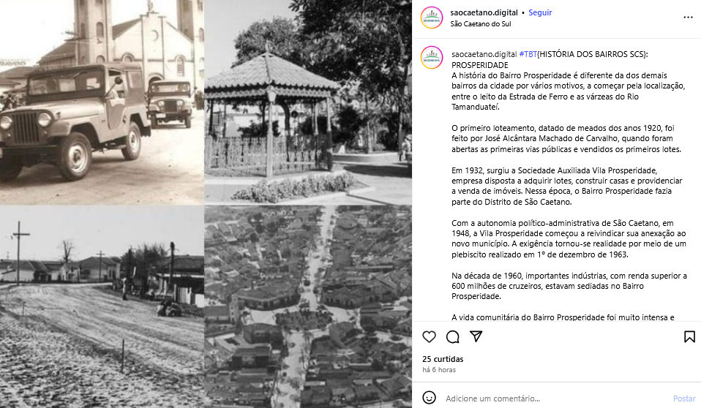Open the #TBT hashtag link
The height and width of the screenshot is (408, 701).
528,54
